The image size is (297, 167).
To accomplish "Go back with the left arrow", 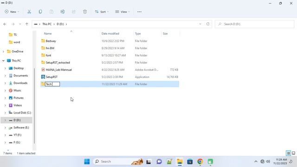I will point(5,24).
